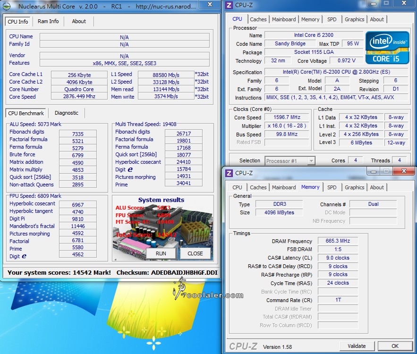Click the Nuclearus app icon in title bar
This screenshot has width=417, height=354.
coord(7,6)
